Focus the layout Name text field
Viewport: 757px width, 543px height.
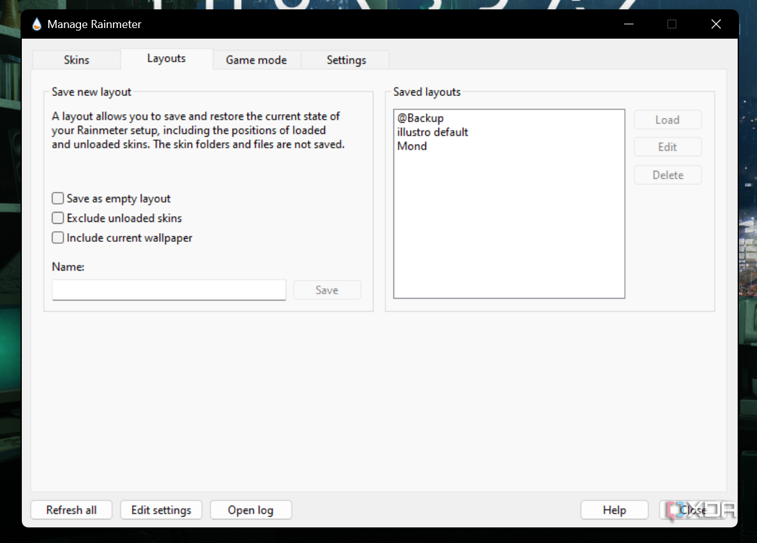(169, 290)
